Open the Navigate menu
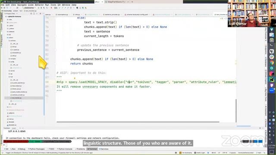The width and height of the screenshot is (276, 155). tap(22, 5)
